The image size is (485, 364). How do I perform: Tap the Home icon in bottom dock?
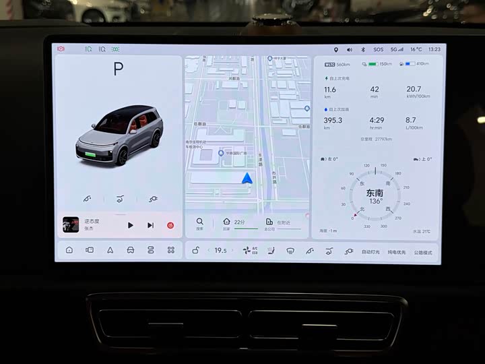pyautogui.click(x=69, y=250)
